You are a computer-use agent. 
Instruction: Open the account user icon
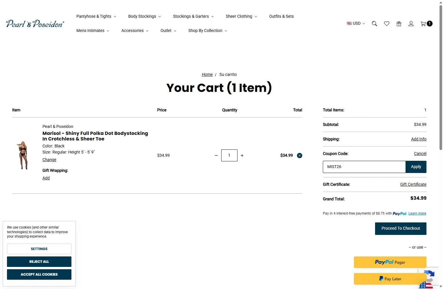click(411, 24)
